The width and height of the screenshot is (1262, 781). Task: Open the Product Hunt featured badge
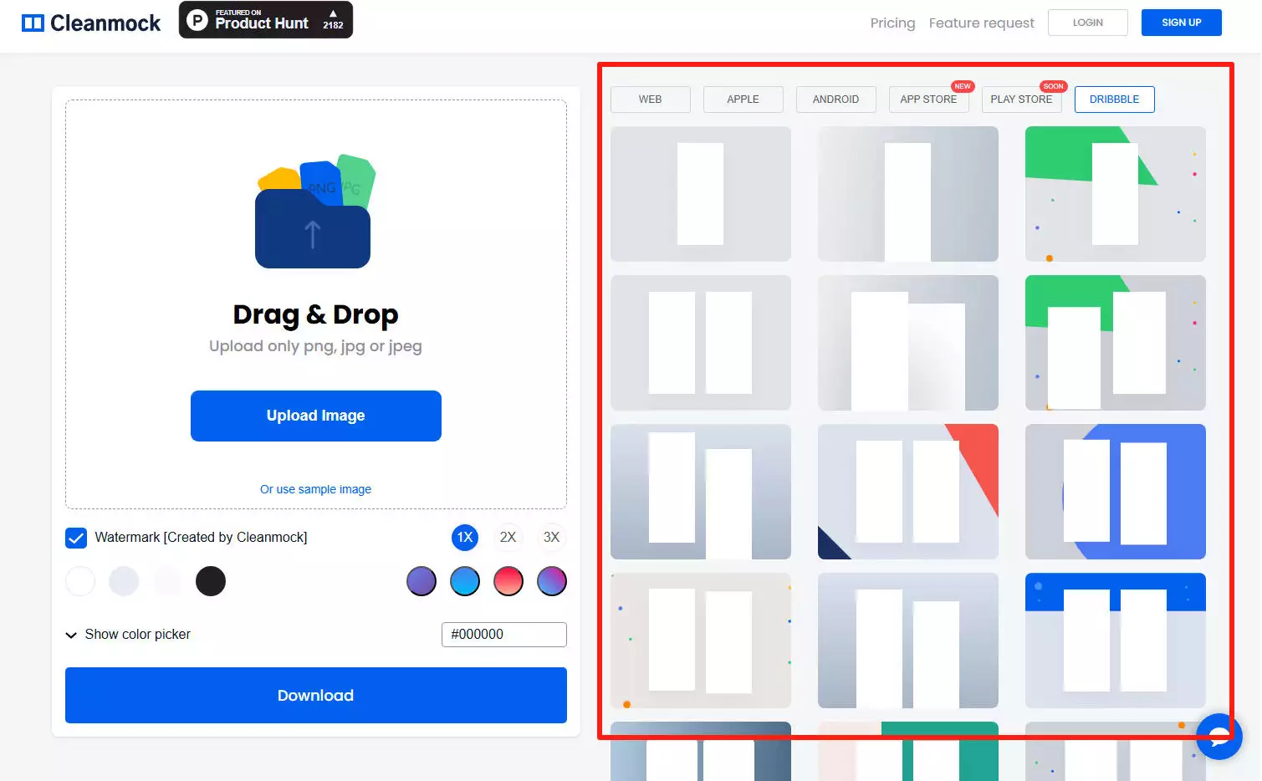[266, 20]
